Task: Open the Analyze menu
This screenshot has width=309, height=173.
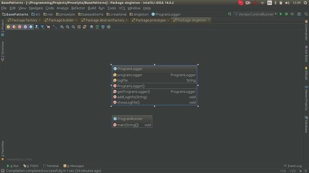Action: (63, 8)
